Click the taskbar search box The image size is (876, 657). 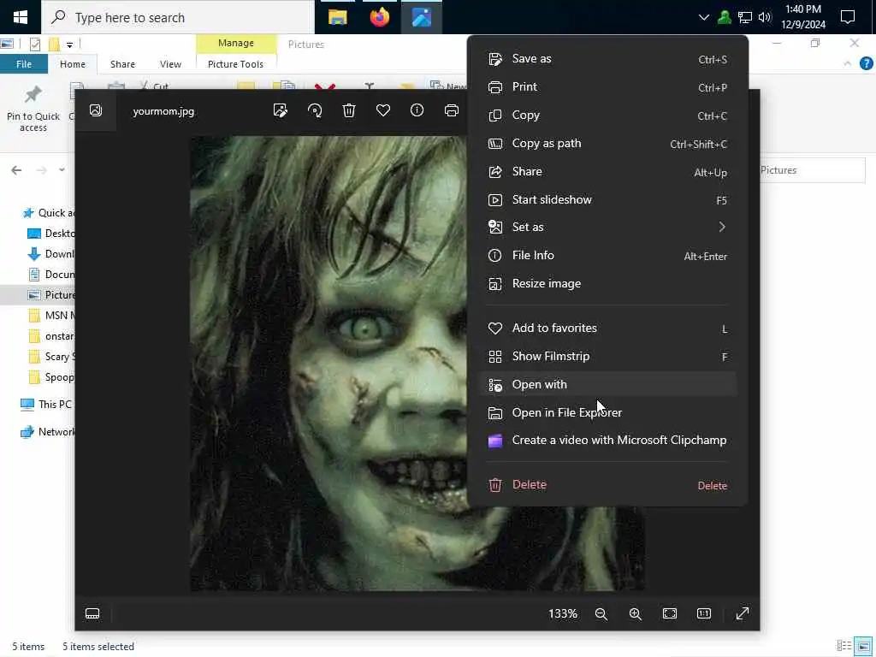point(178,17)
